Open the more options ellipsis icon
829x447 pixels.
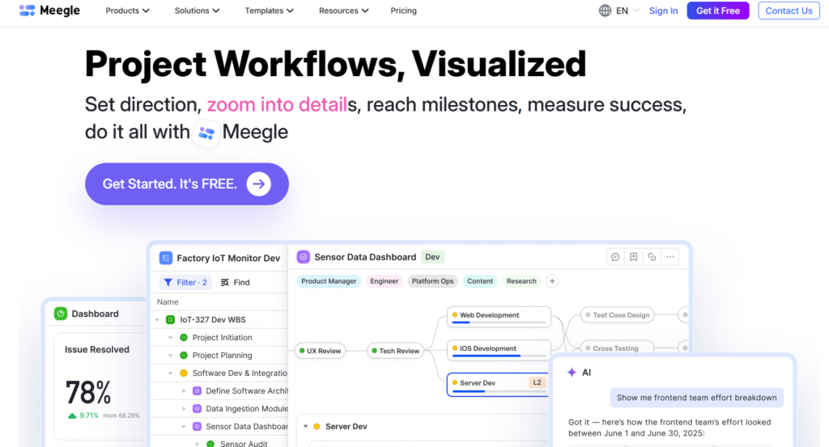(670, 257)
